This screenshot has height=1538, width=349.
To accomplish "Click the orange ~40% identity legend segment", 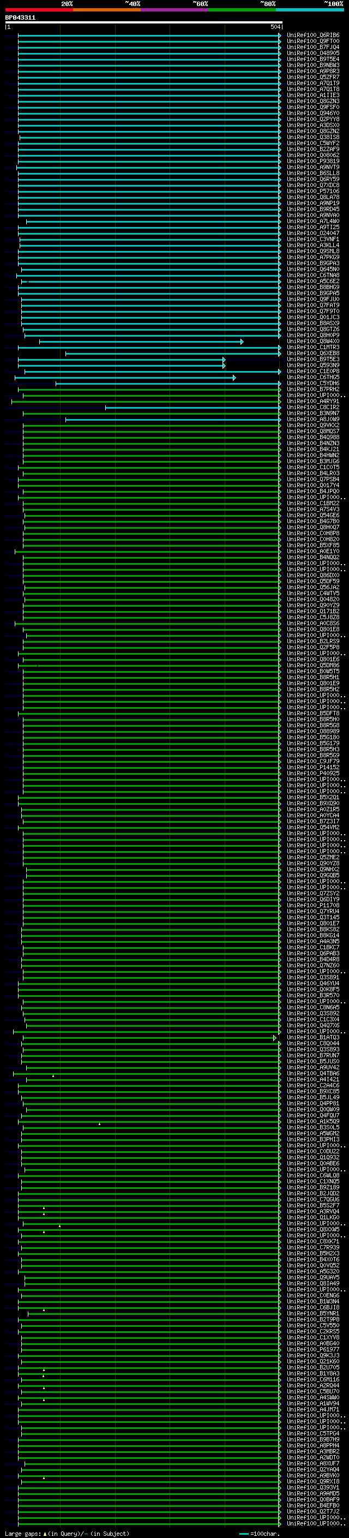I will pyautogui.click(x=107, y=10).
